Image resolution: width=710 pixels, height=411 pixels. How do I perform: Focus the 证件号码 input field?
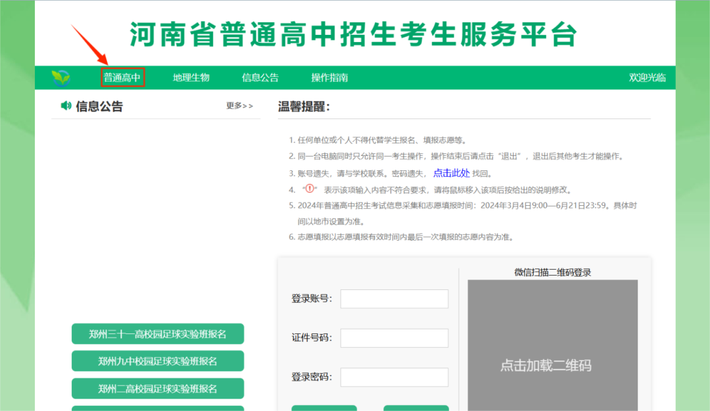coord(394,338)
